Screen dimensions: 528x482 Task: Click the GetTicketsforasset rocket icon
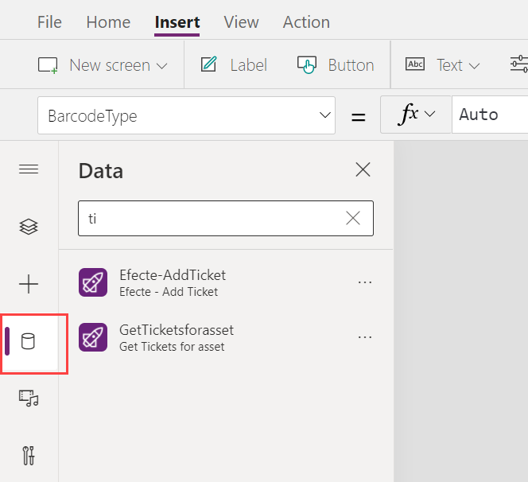tap(93, 337)
